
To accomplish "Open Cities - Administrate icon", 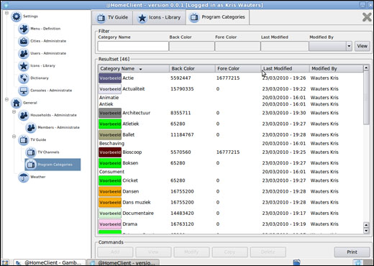I will (24, 41).
